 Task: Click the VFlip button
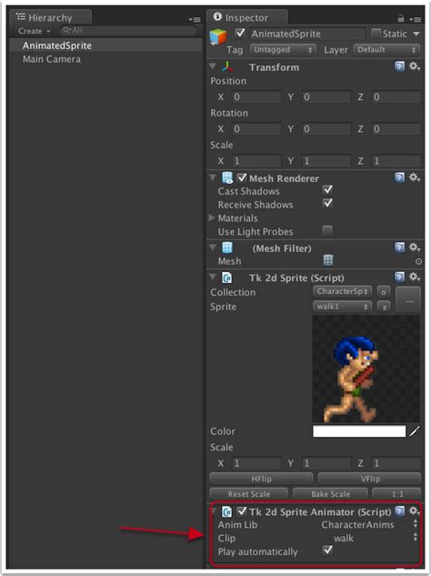[370, 479]
